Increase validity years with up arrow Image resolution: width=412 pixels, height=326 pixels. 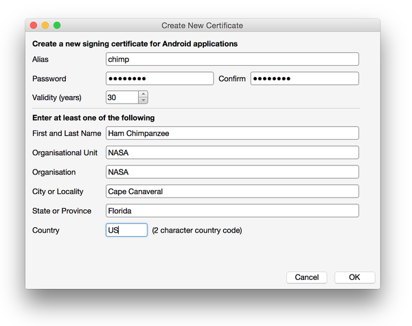[144, 94]
